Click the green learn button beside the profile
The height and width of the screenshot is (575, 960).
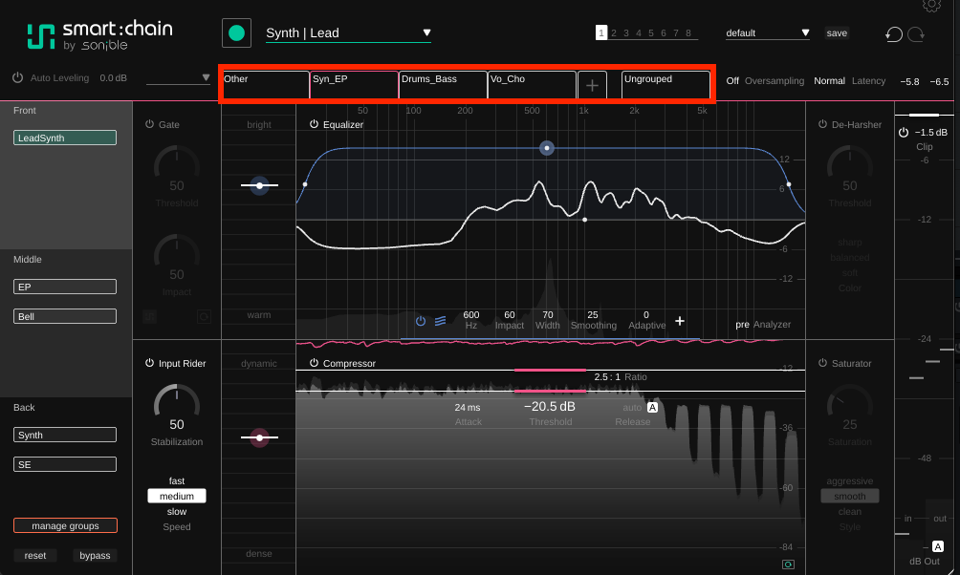[236, 33]
